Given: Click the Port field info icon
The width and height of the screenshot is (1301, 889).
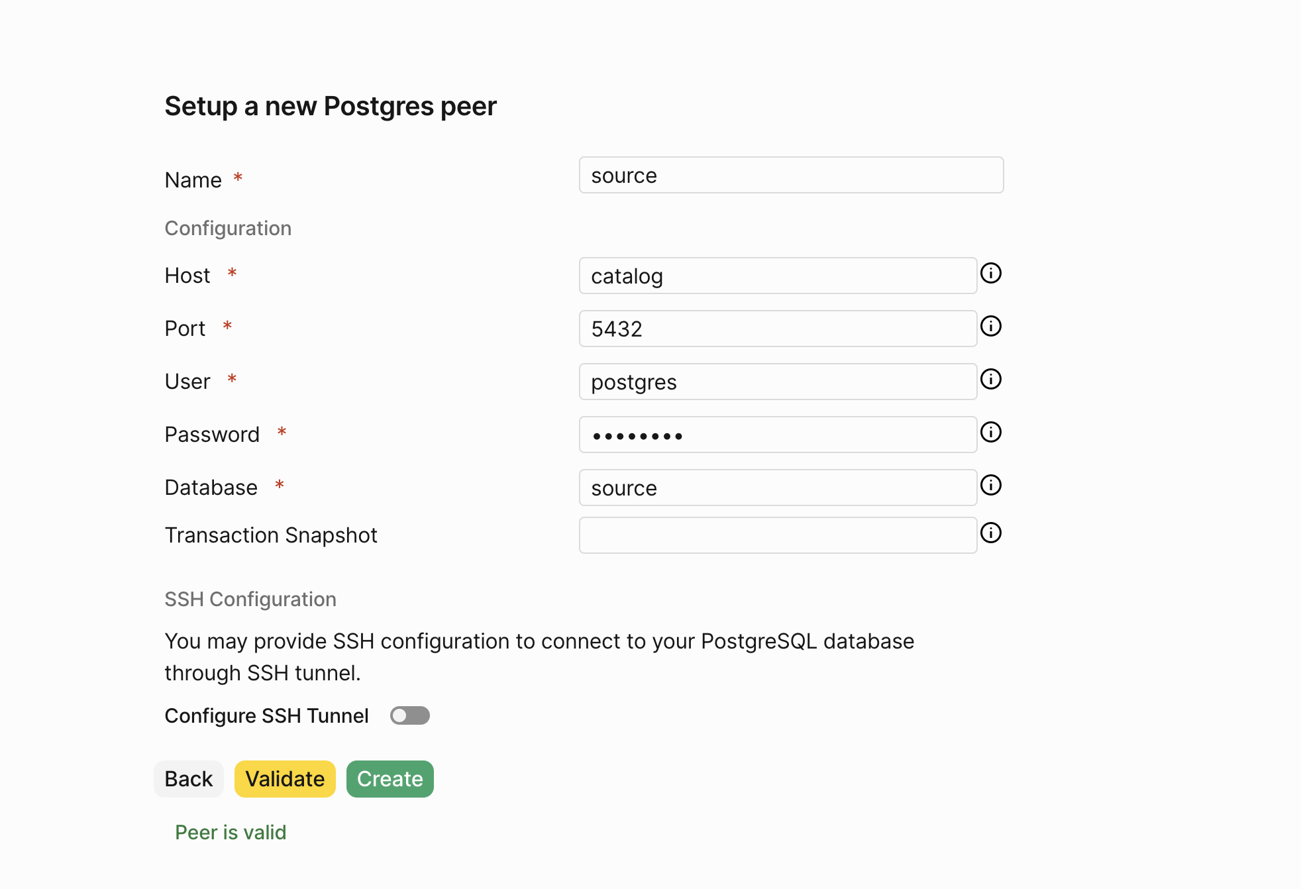Looking at the screenshot, I should tap(991, 326).
